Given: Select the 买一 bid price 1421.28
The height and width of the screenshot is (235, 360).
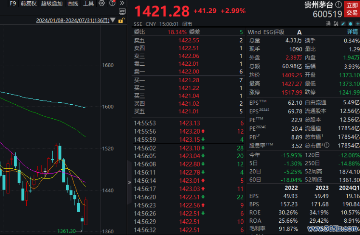Looking at the screenshot, I should (189, 80).
